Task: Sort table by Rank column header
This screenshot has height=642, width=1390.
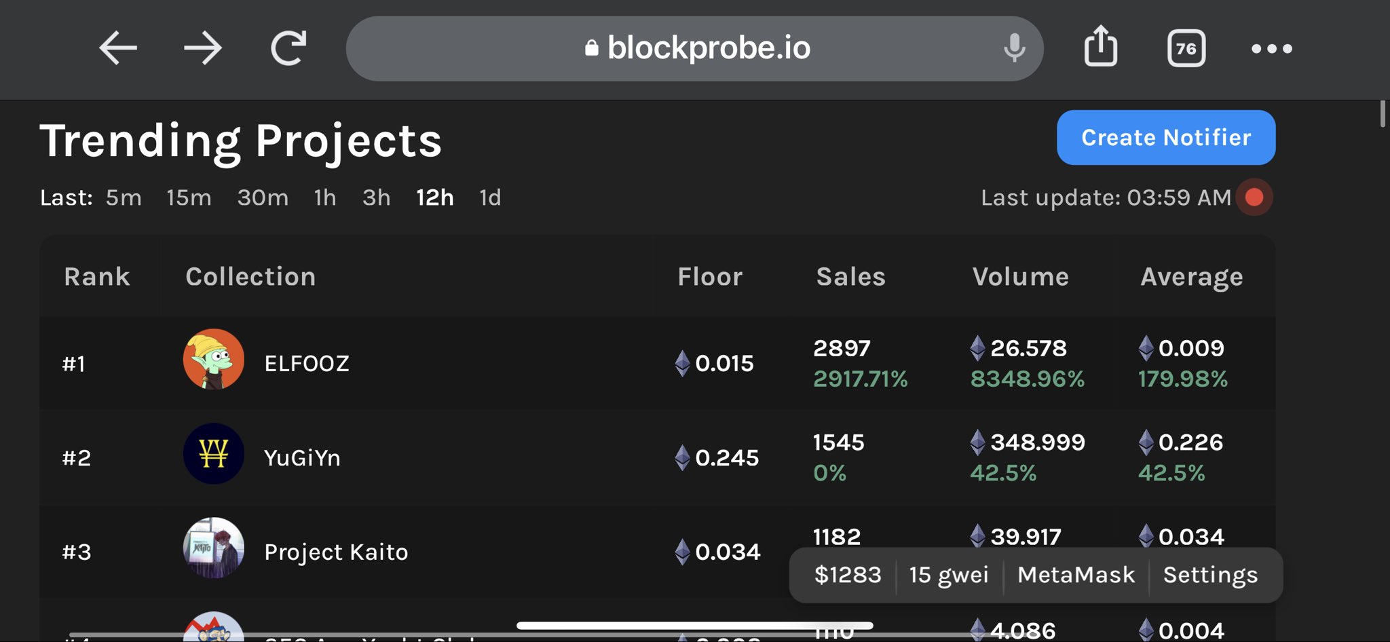Action: pyautogui.click(x=97, y=277)
